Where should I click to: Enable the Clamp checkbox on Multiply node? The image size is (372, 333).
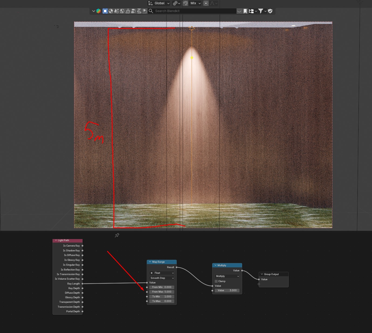click(216, 281)
